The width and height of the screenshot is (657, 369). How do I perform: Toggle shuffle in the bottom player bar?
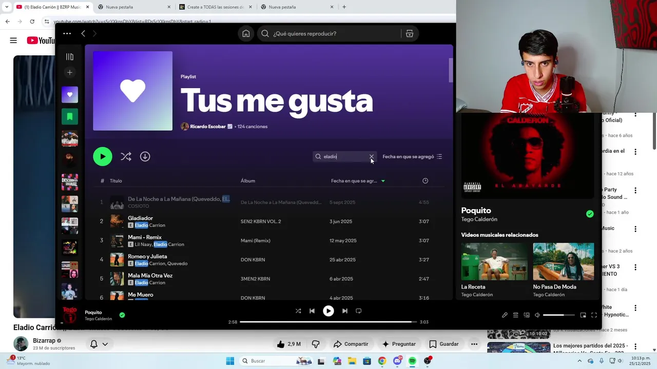coord(298,311)
